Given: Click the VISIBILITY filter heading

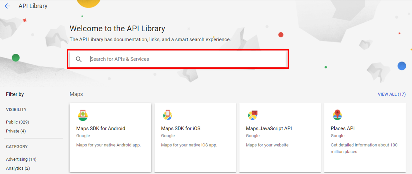Looking at the screenshot, I should (x=16, y=110).
